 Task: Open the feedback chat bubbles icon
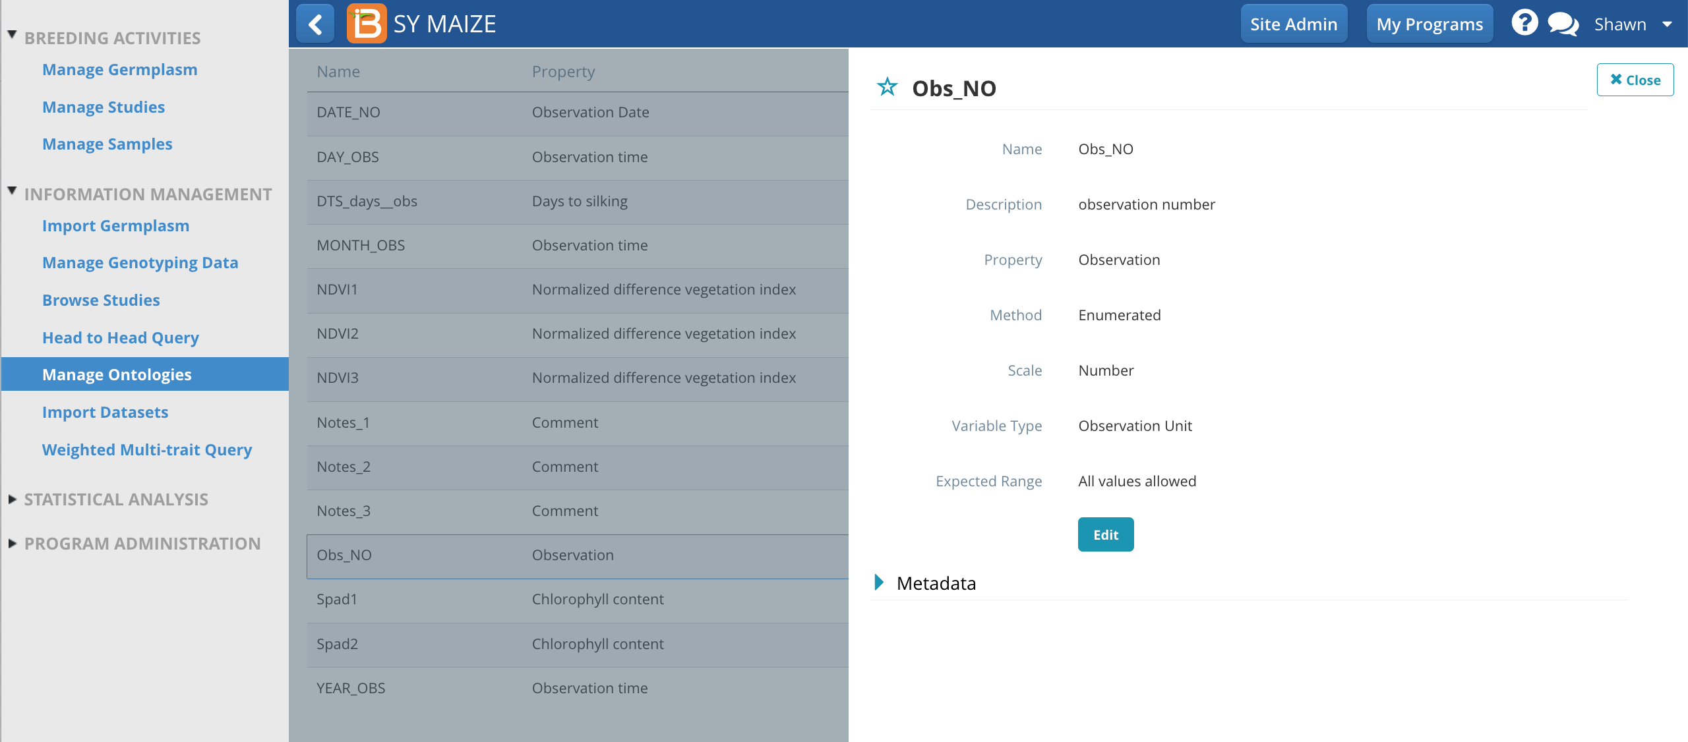click(x=1563, y=24)
